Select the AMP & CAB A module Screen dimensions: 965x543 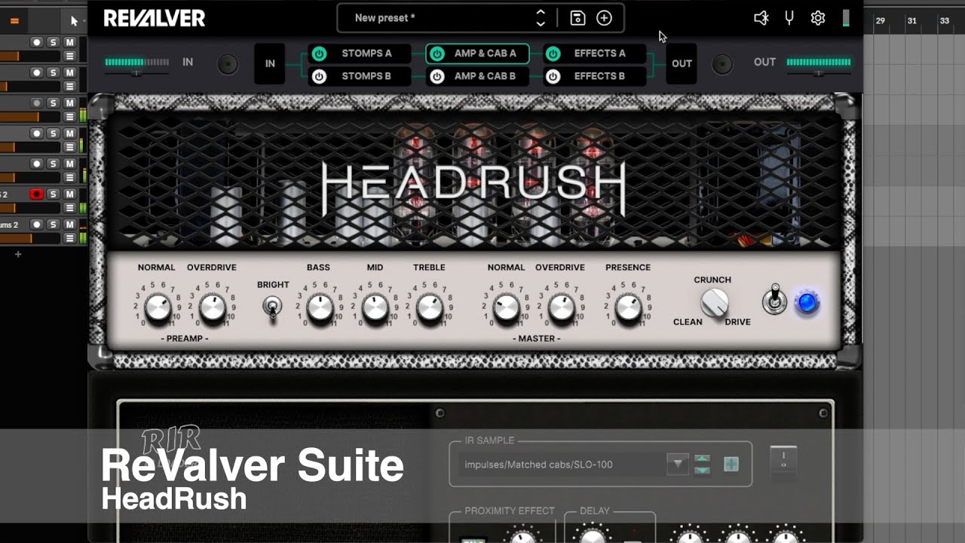tap(477, 54)
